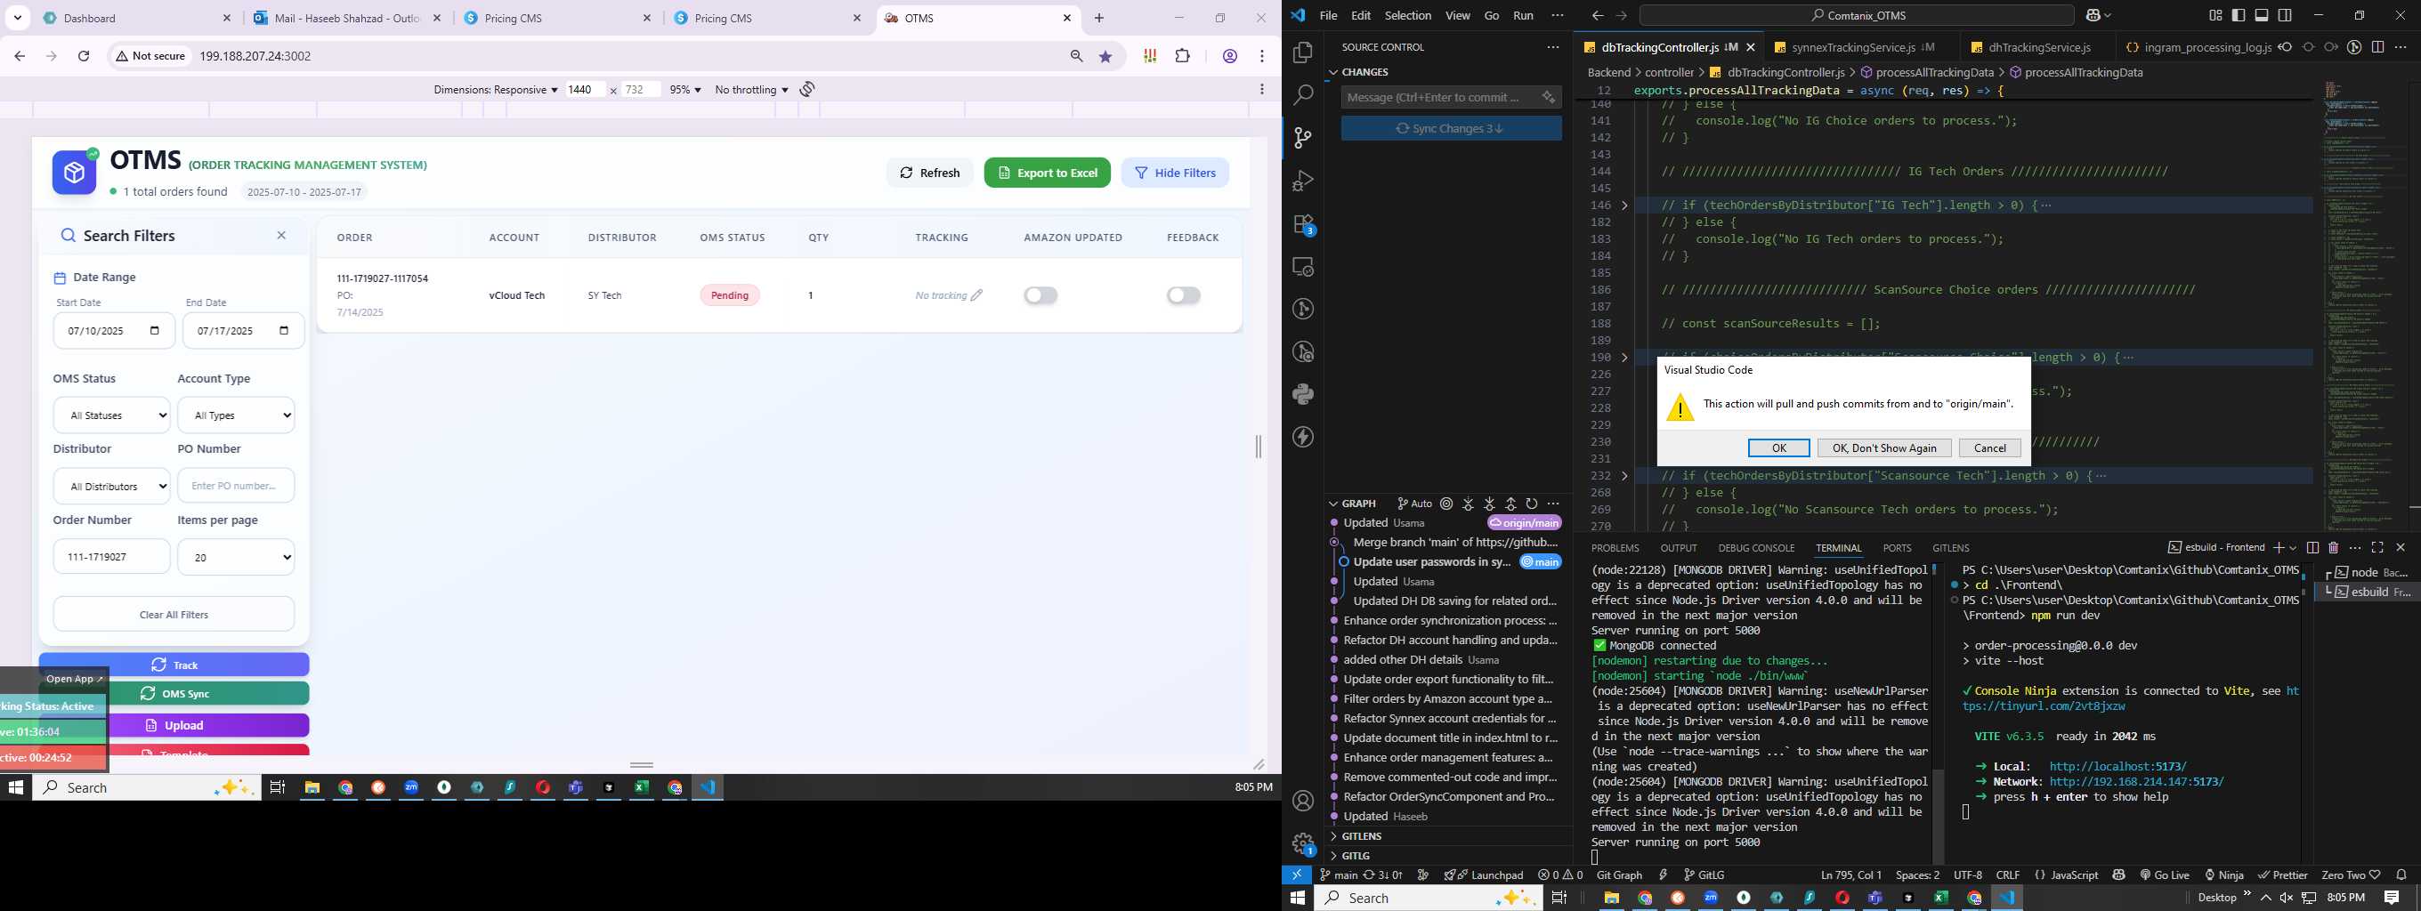Click the rotate icon in device toolbar
Viewport: 2421px width, 911px height.
[807, 89]
